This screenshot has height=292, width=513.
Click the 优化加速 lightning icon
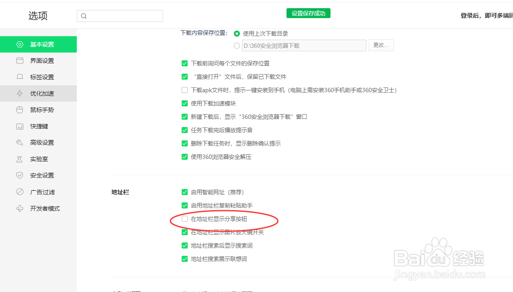(19, 93)
